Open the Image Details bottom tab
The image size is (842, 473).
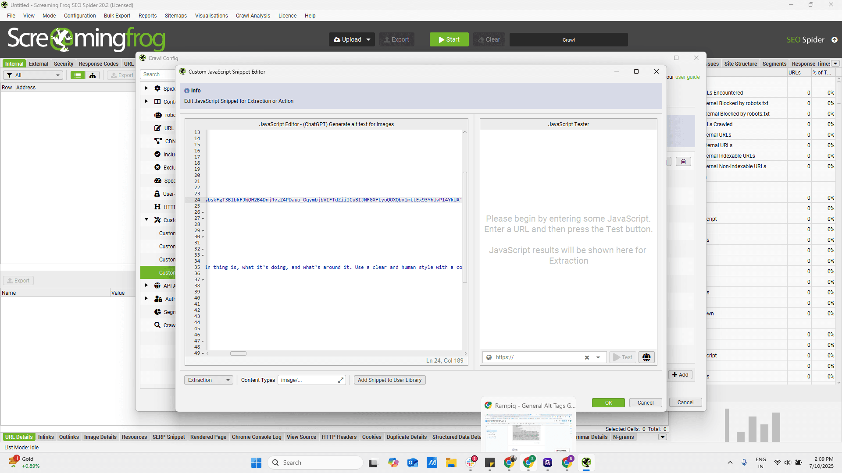pos(100,437)
